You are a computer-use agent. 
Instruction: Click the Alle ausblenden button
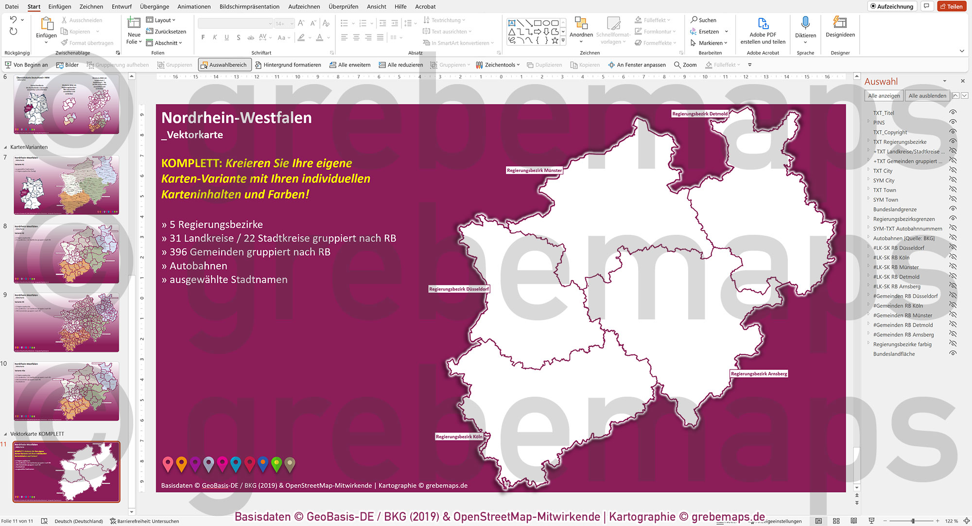pos(927,95)
